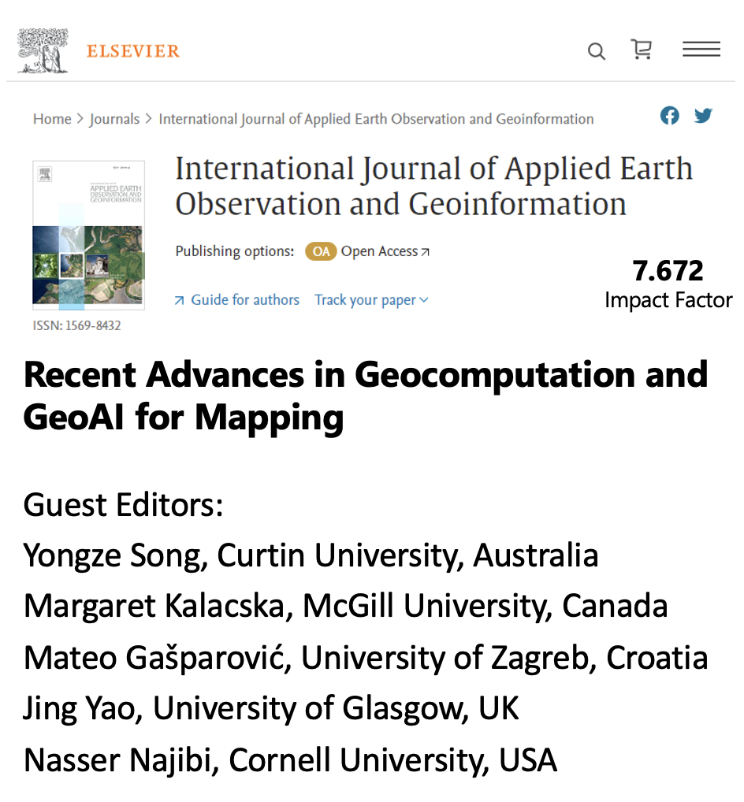Click the orange ELSEVIER wordmark

point(132,52)
